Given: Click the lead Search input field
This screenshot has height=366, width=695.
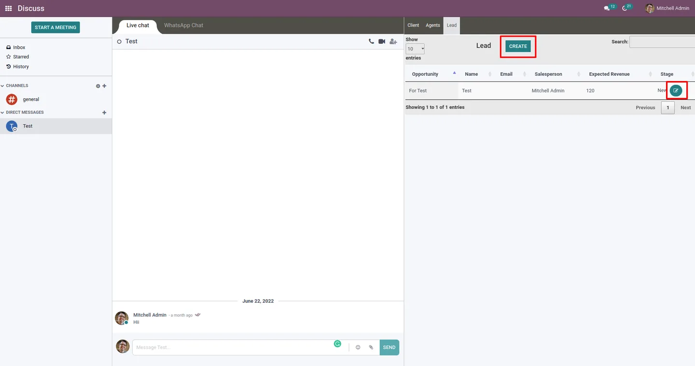Looking at the screenshot, I should point(662,42).
